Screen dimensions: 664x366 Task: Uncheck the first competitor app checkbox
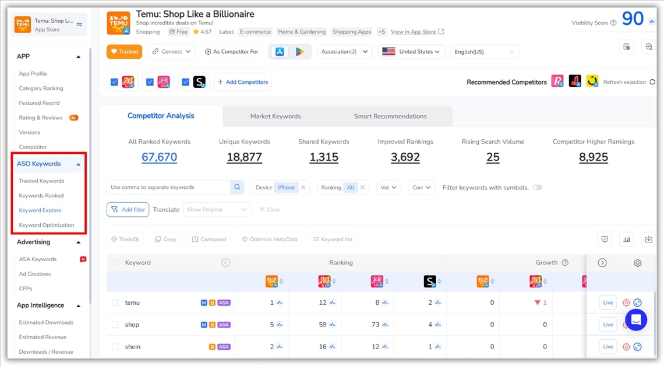coord(114,82)
